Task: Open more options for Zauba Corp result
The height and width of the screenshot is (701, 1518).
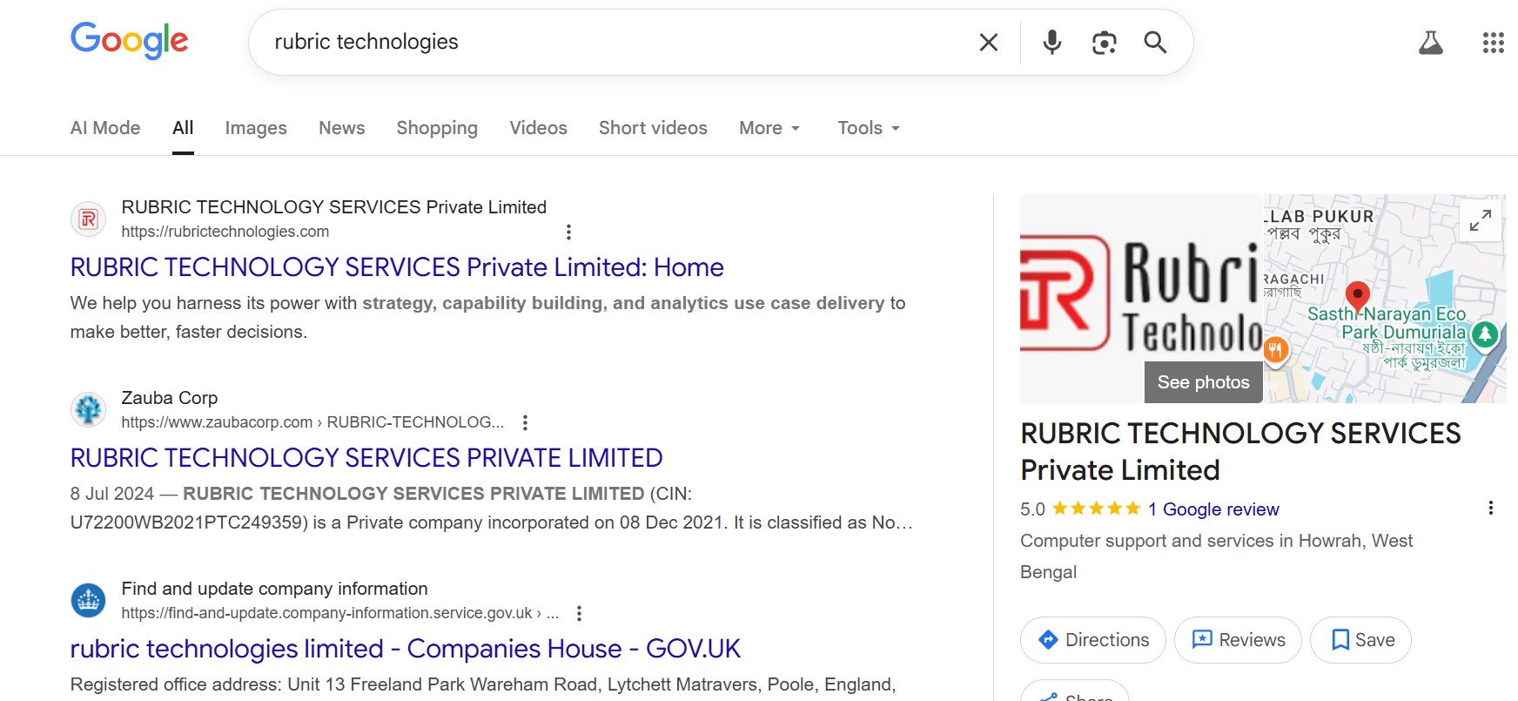Action: 525,422
